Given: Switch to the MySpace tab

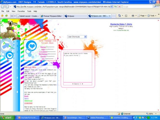Looking at the screenshot, I should tap(76, 16).
